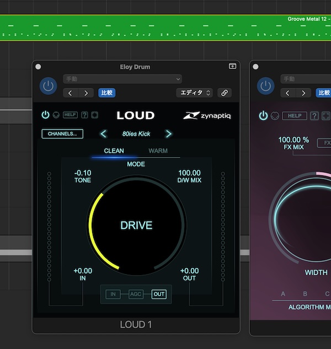The image size is (331, 349).
Task: Click next setting arrow in second plugin window
Action: click(303, 93)
